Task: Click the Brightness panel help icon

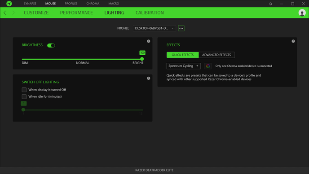Action: click(x=149, y=41)
